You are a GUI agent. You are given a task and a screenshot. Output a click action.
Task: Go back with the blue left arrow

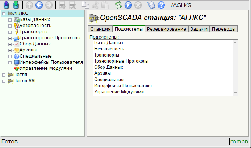click(x=39, y=5)
